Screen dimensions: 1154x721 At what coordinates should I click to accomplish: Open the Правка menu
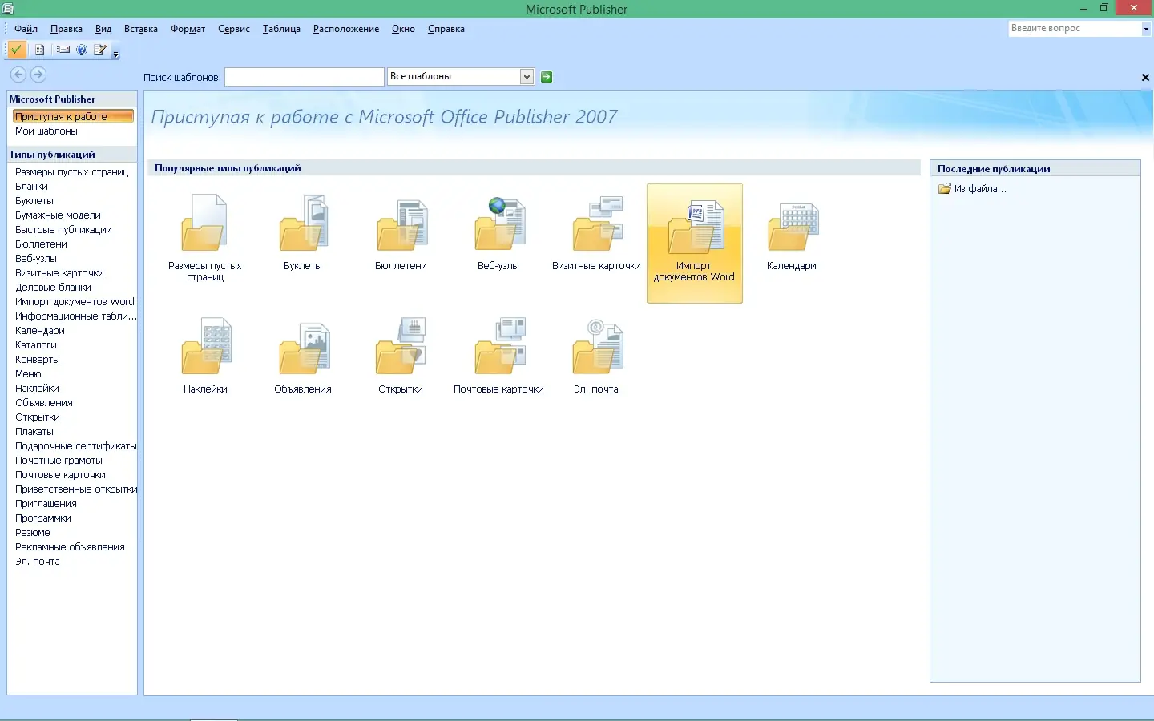click(67, 29)
